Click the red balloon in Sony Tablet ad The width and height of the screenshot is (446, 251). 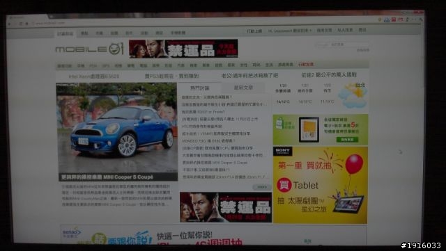[x=354, y=164]
